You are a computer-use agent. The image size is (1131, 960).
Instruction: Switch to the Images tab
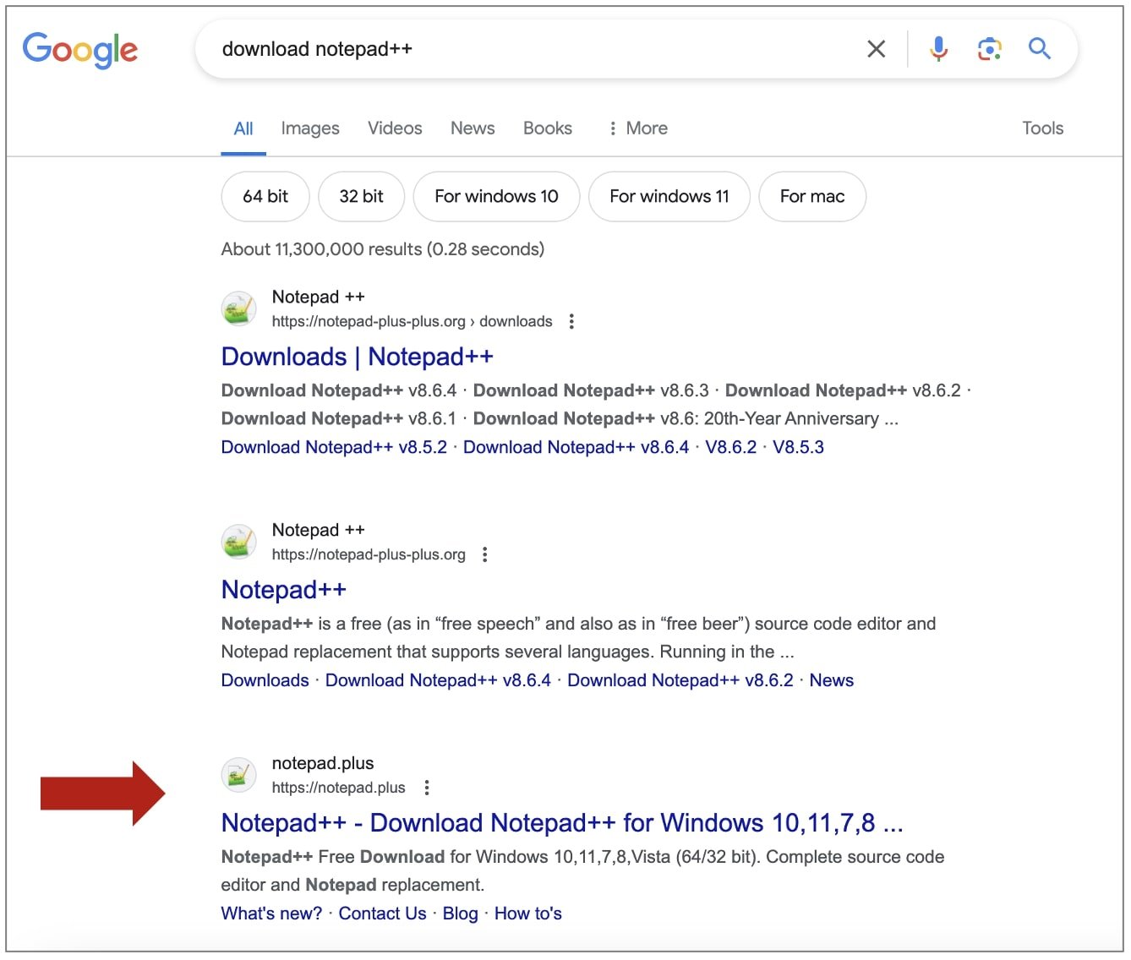[310, 128]
